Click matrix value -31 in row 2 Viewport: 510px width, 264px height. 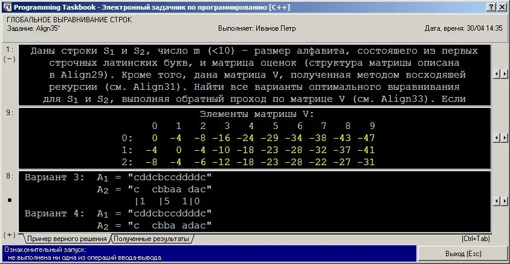pos(366,162)
